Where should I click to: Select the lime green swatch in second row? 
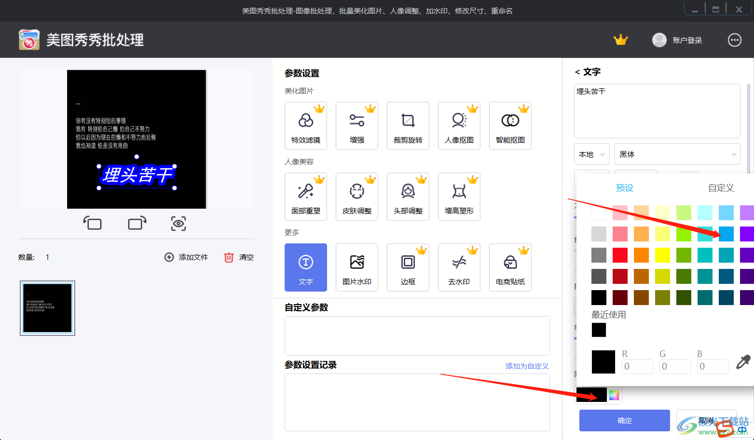684,234
